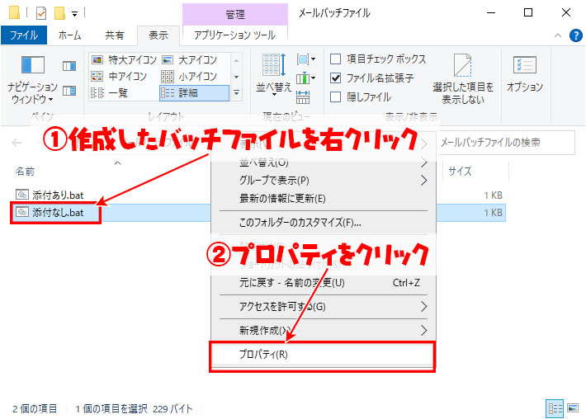
Task: Focus the メールバッチファイルの検索 search box
Action: [x=506, y=143]
